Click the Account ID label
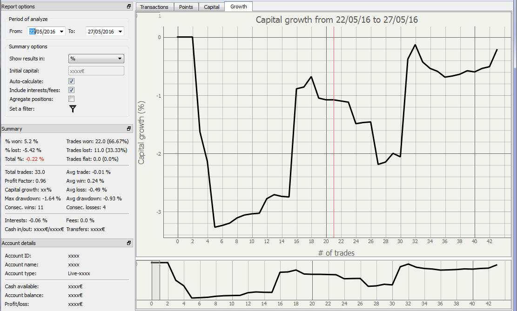Image resolution: width=517 pixels, height=311 pixels. pos(18,256)
